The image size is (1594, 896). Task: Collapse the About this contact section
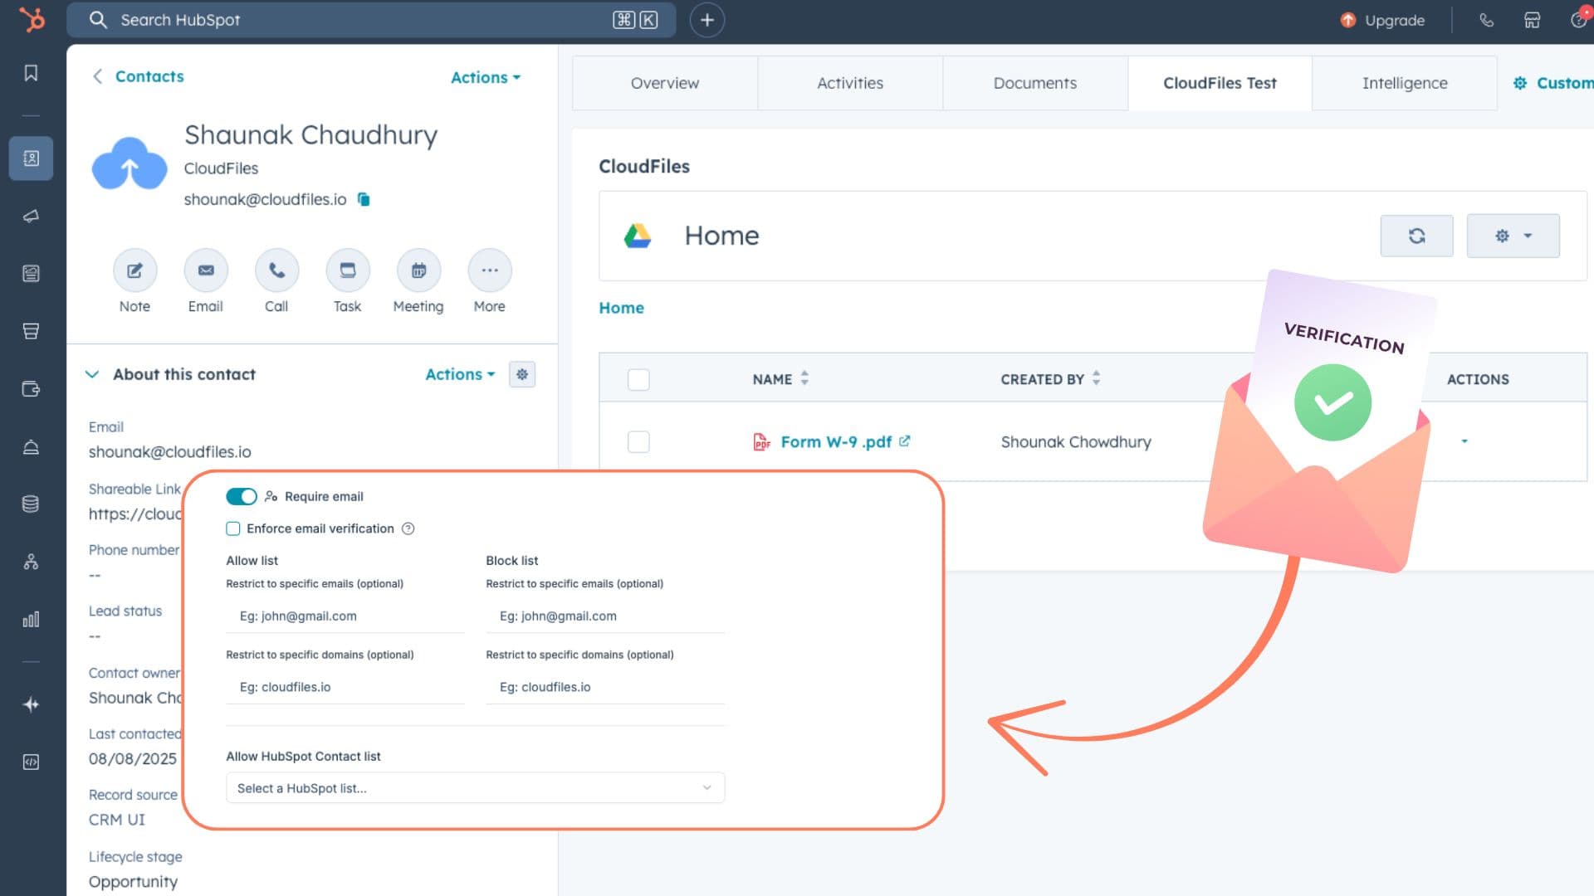(93, 374)
